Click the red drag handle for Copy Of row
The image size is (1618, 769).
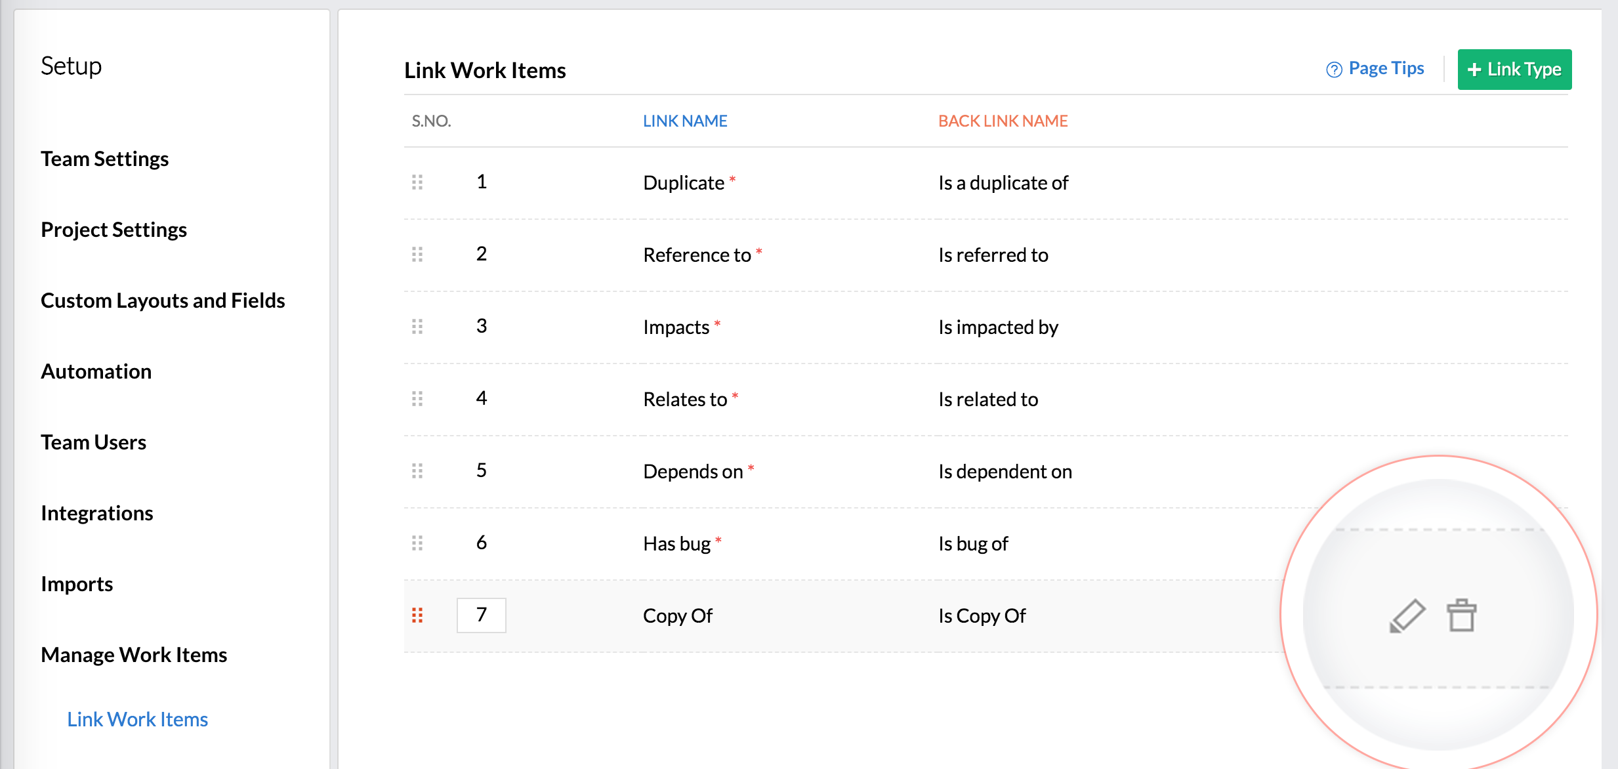pyautogui.click(x=417, y=615)
